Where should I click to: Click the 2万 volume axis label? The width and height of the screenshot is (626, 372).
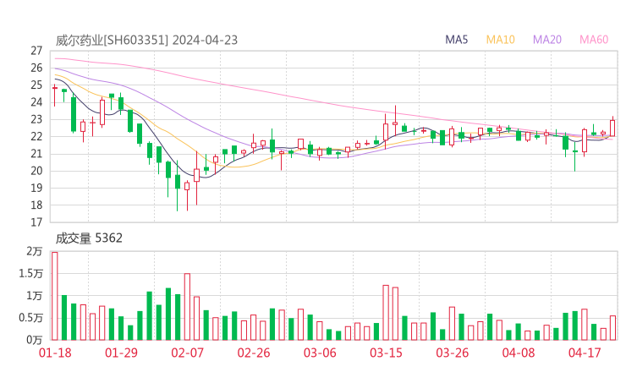tap(35, 251)
